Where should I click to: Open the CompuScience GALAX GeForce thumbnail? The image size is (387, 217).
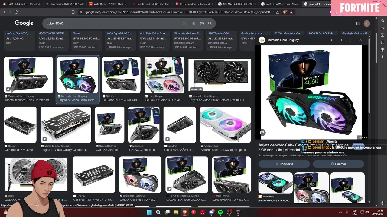(x=110, y=125)
